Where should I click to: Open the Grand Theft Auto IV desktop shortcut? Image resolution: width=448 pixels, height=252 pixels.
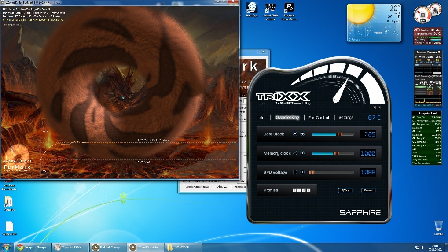coord(270,11)
